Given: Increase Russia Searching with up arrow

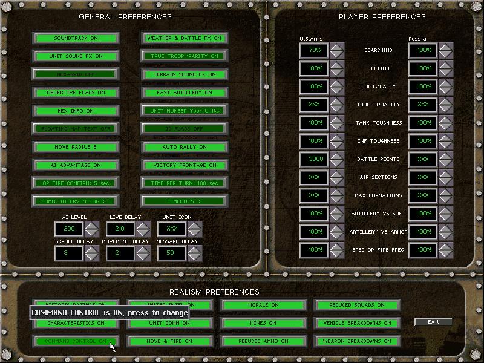Looking at the screenshot, I should [446, 47].
